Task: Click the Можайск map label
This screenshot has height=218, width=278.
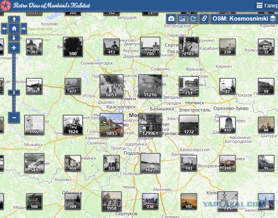Action: click(33, 145)
